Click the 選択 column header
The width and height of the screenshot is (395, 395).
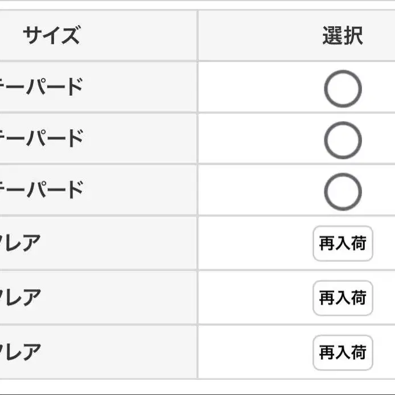(343, 36)
